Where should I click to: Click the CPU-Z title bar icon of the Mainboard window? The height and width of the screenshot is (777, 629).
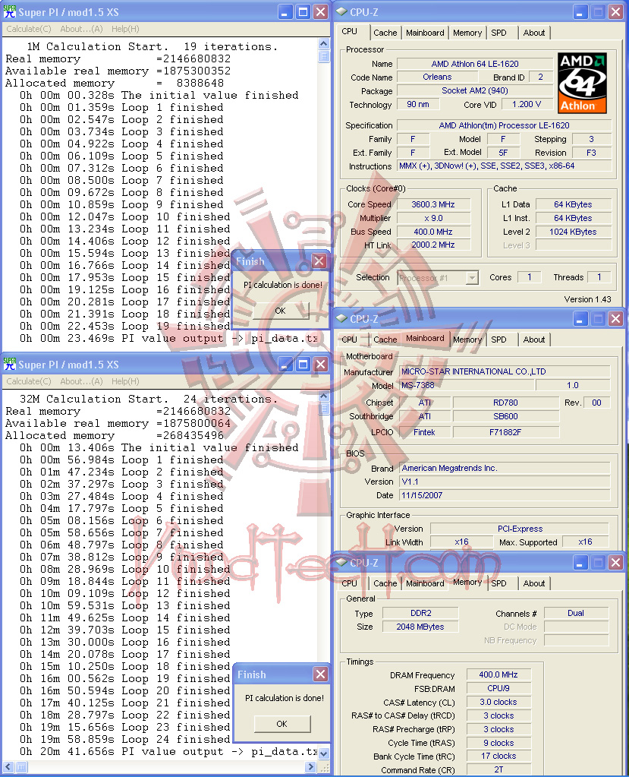[341, 319]
